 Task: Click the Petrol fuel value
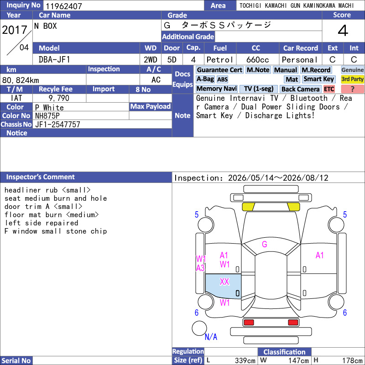pos(219,60)
